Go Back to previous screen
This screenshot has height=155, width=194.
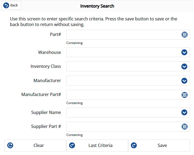pos(11,5)
